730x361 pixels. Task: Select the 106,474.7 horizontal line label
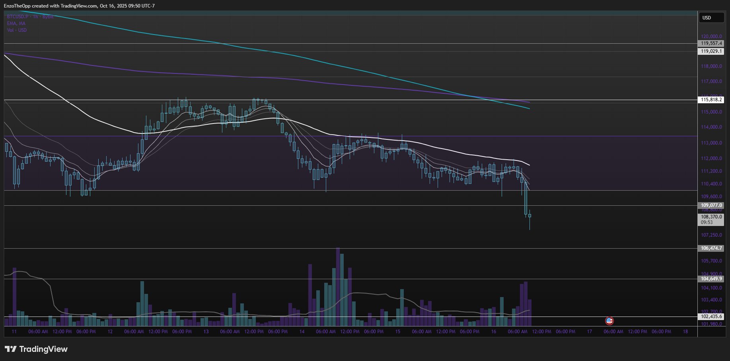pyautogui.click(x=711, y=248)
